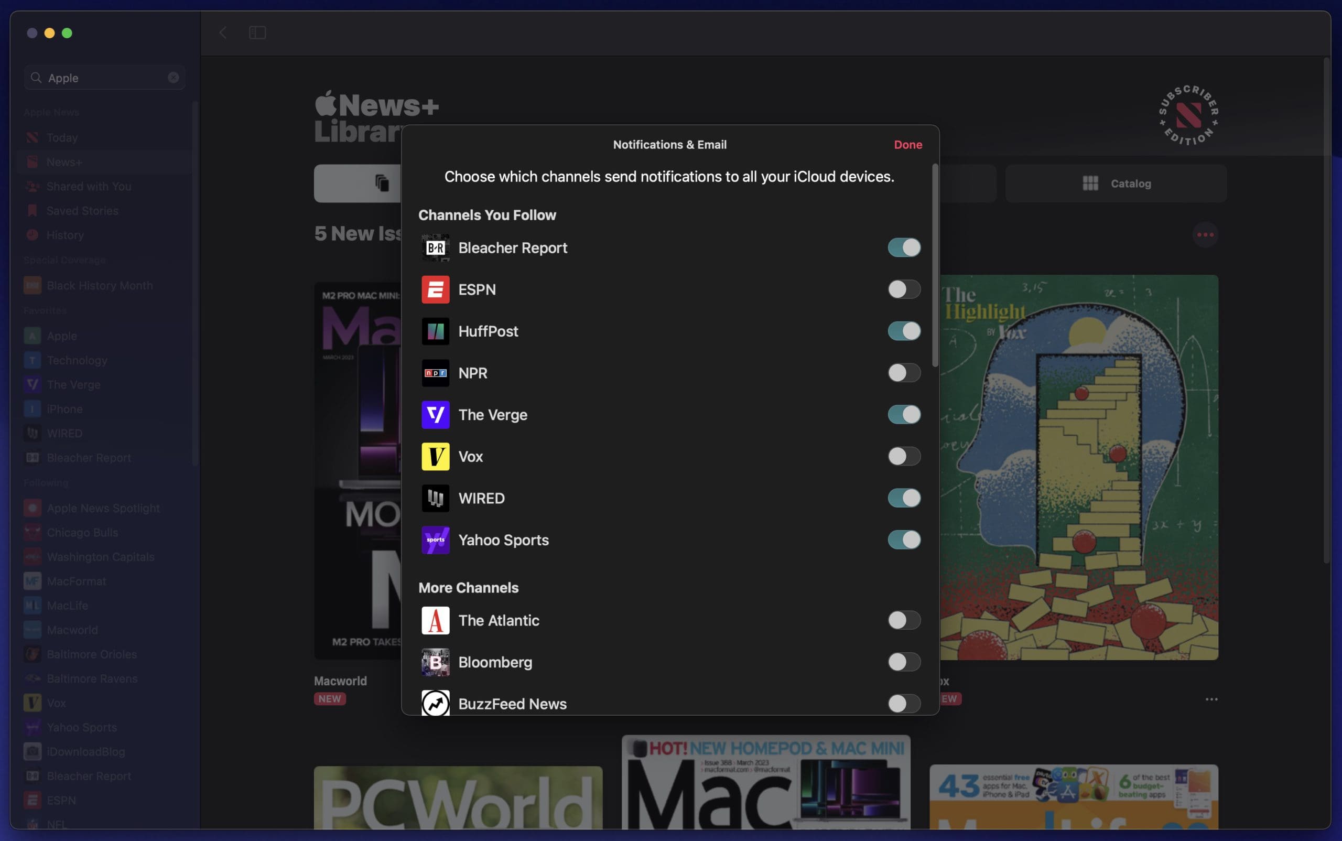
Task: Click The Verge logo in the notifications list
Action: point(435,414)
